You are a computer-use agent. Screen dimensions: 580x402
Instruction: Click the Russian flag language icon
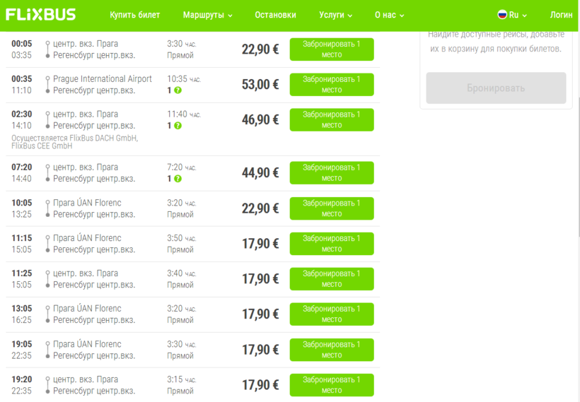(502, 14)
